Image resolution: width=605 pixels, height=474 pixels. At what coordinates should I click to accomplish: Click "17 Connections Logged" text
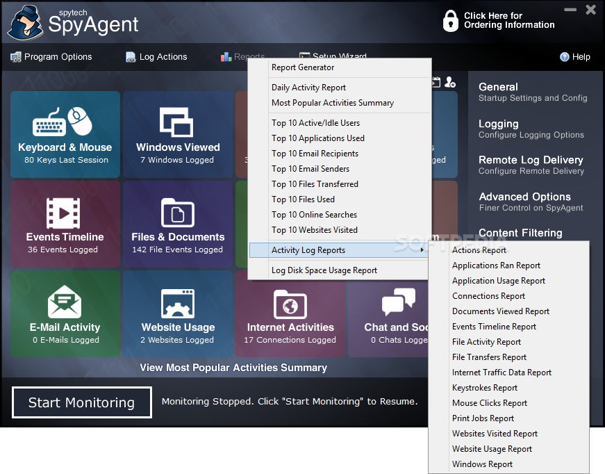[290, 340]
